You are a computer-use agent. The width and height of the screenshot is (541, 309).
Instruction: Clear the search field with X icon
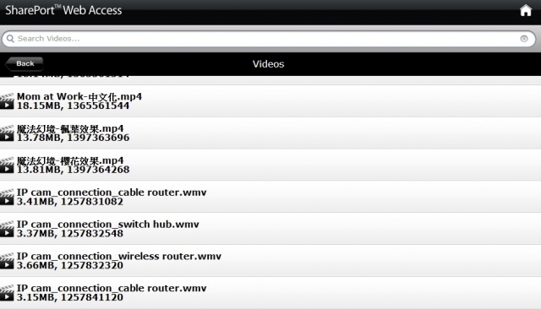(x=524, y=39)
